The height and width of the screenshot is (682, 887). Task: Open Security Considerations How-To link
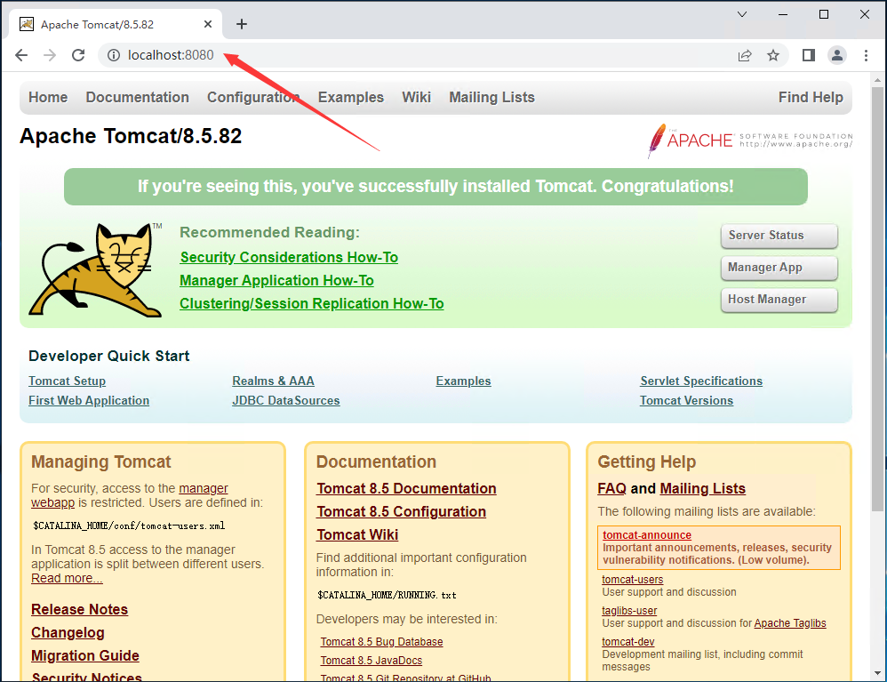[289, 258]
